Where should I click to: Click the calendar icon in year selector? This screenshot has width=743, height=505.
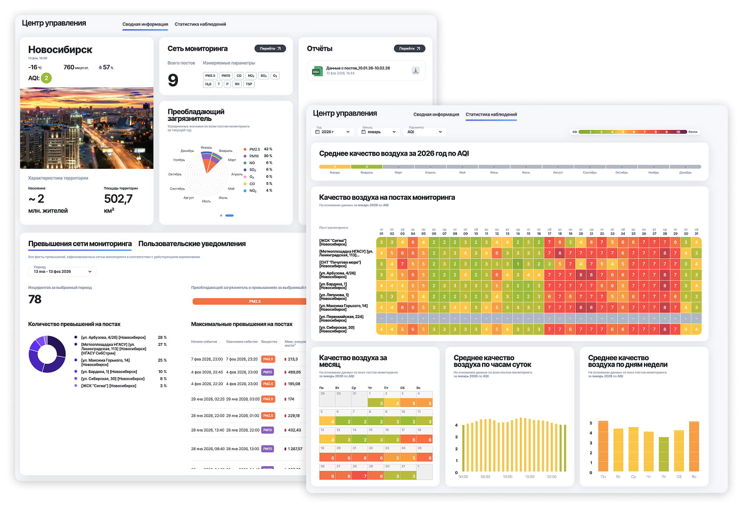(318, 132)
